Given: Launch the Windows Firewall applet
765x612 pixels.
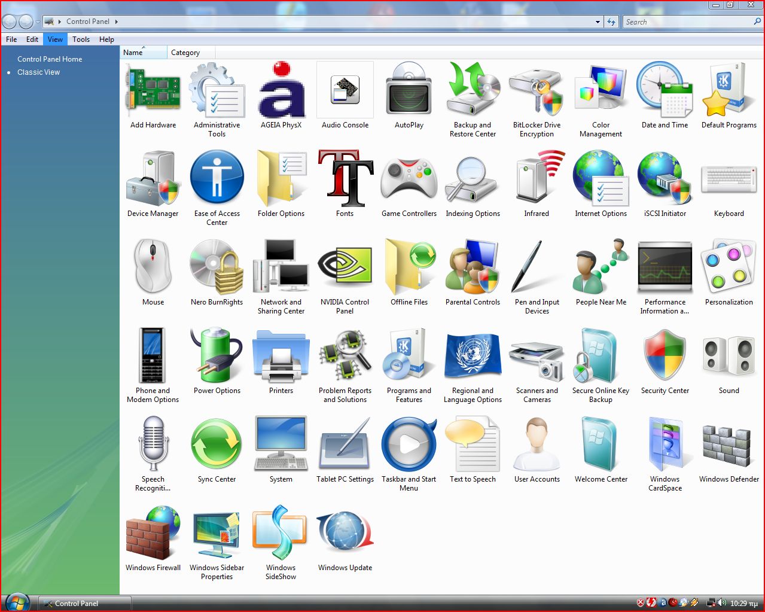Looking at the screenshot, I should click(x=153, y=533).
